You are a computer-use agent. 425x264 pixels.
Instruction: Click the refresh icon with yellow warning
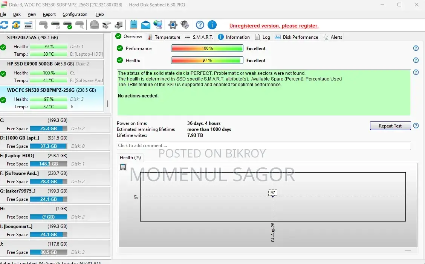pyautogui.click(x=16, y=25)
